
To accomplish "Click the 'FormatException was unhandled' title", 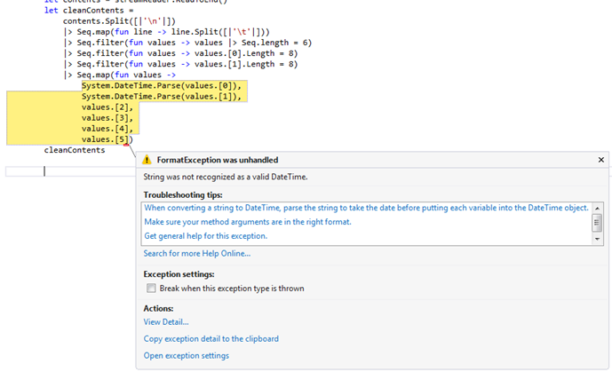I will tap(218, 160).
